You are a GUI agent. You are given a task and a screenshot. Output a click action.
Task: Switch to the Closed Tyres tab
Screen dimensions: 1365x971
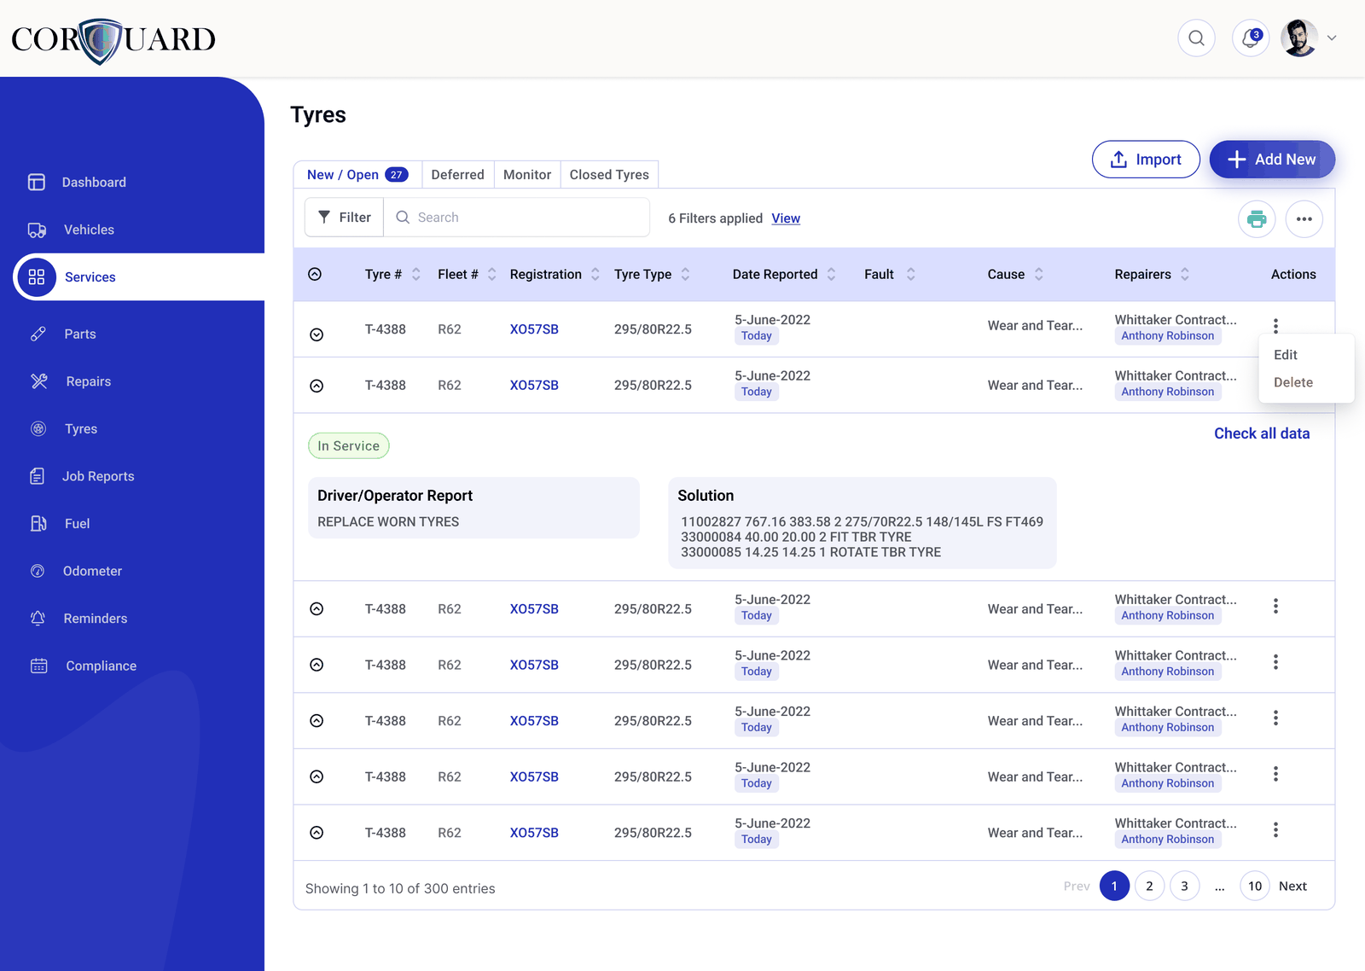(609, 175)
